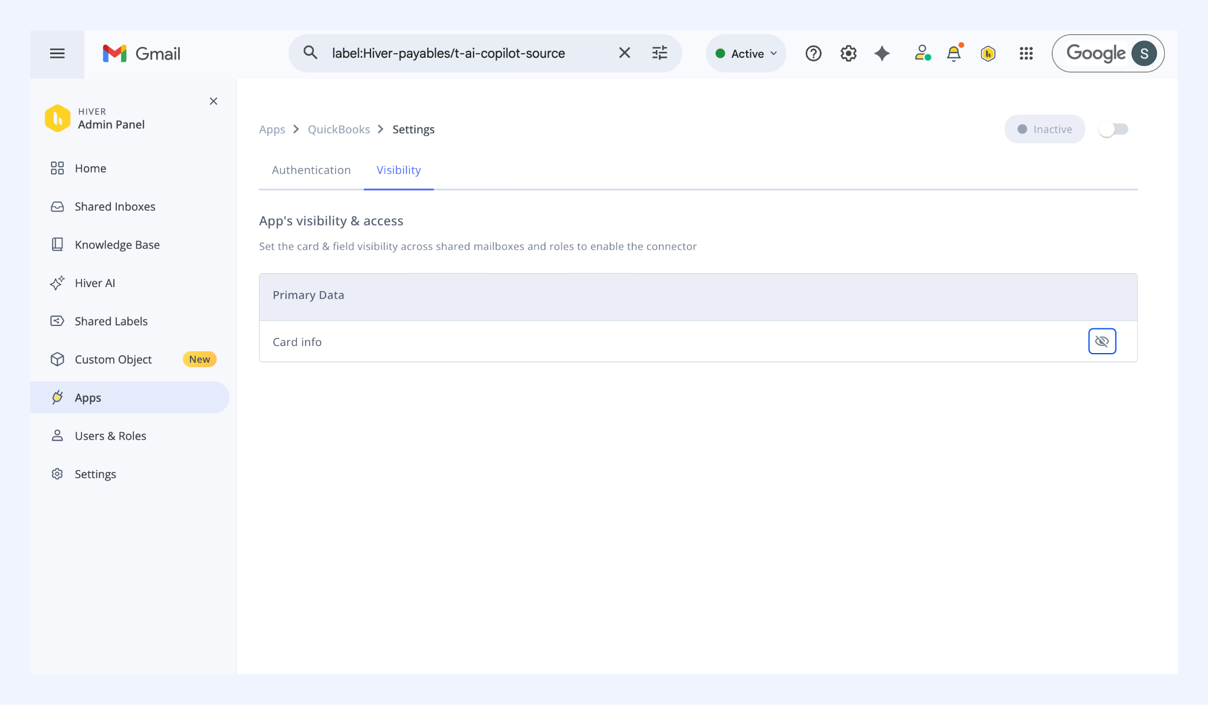The width and height of the screenshot is (1208, 705).
Task: Open the user availability status icon
Action: [923, 54]
